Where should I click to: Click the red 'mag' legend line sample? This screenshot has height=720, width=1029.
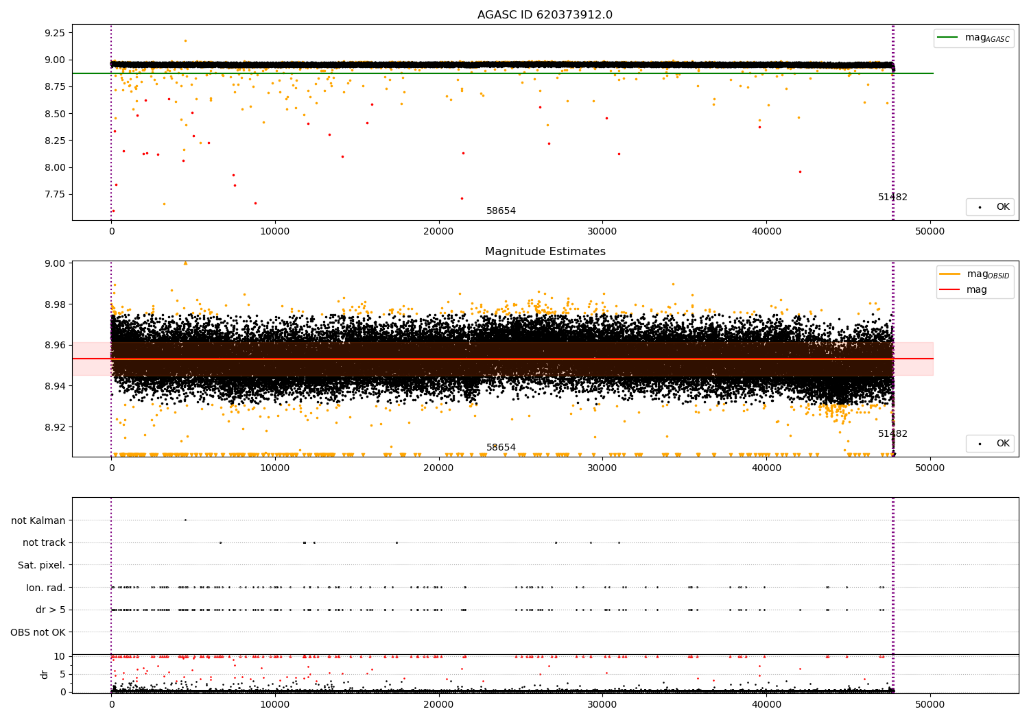(951, 289)
